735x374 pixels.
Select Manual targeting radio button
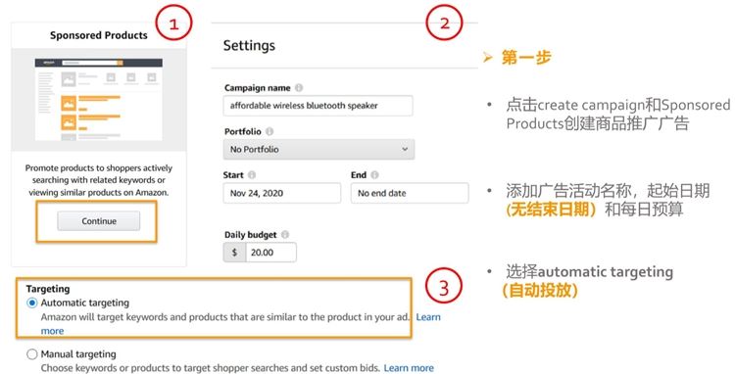tap(32, 354)
